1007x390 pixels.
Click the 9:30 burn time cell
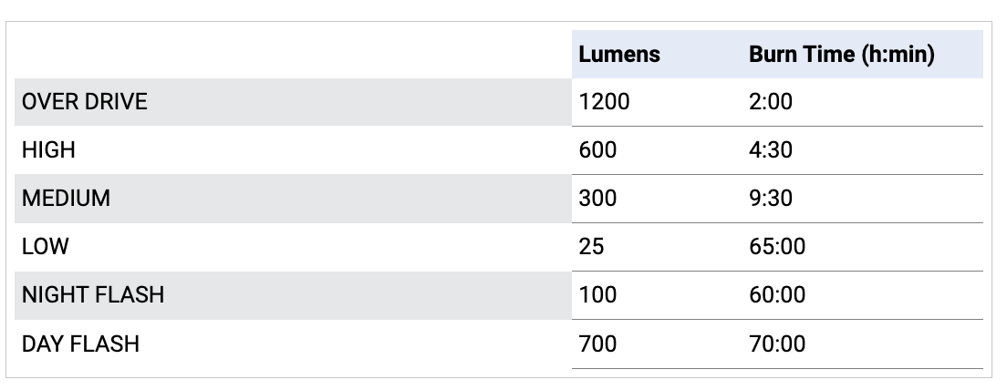click(771, 199)
